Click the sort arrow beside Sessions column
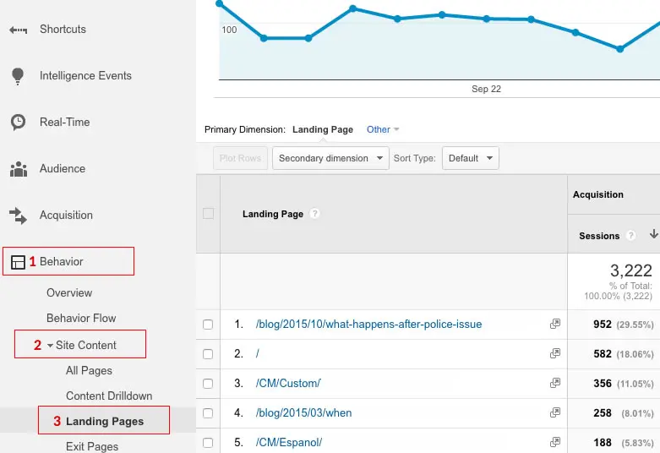The height and width of the screenshot is (453, 660). 653,235
